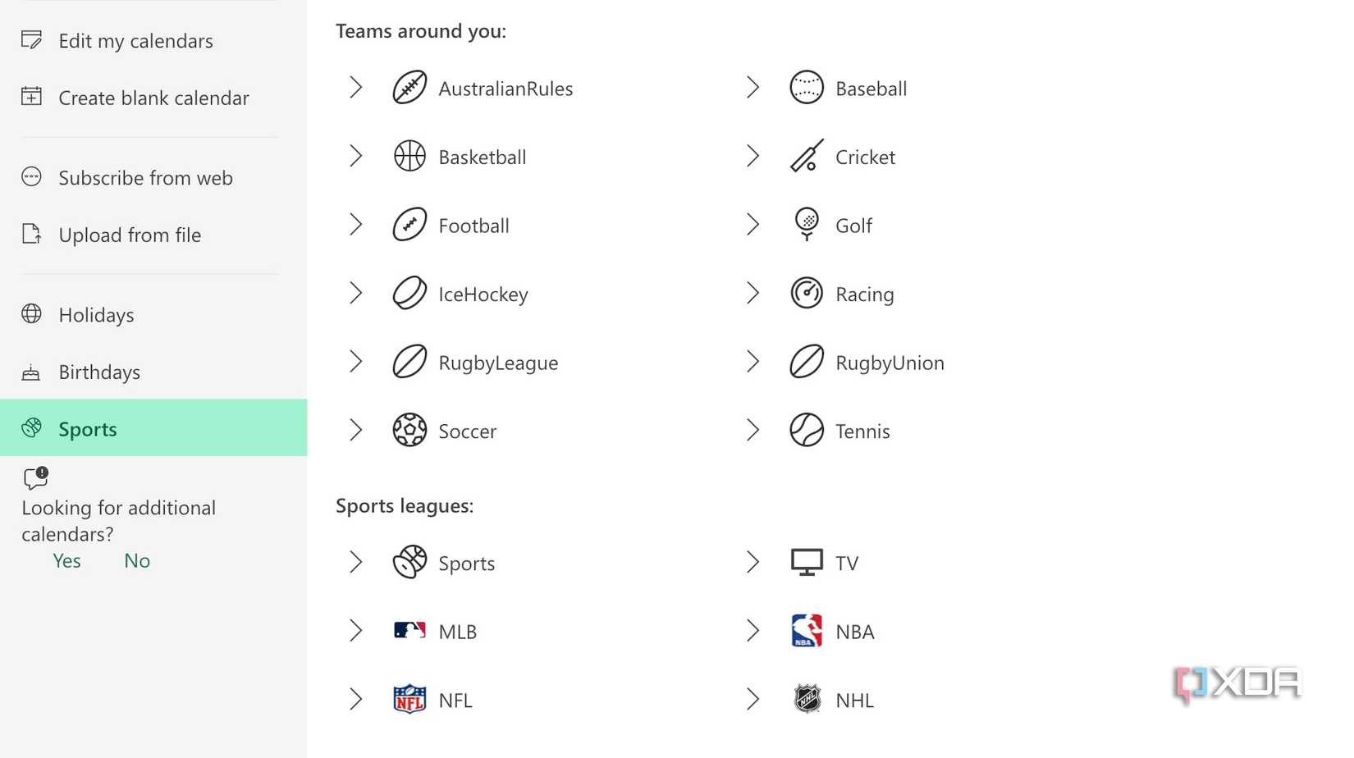Switch to the Birthdays section
Screen dimensions: 1354x758
point(99,372)
